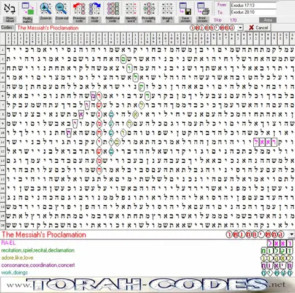295x293 pixels.
Task: Edit the From field Exodus 17:13
Action: click(x=253, y=6)
